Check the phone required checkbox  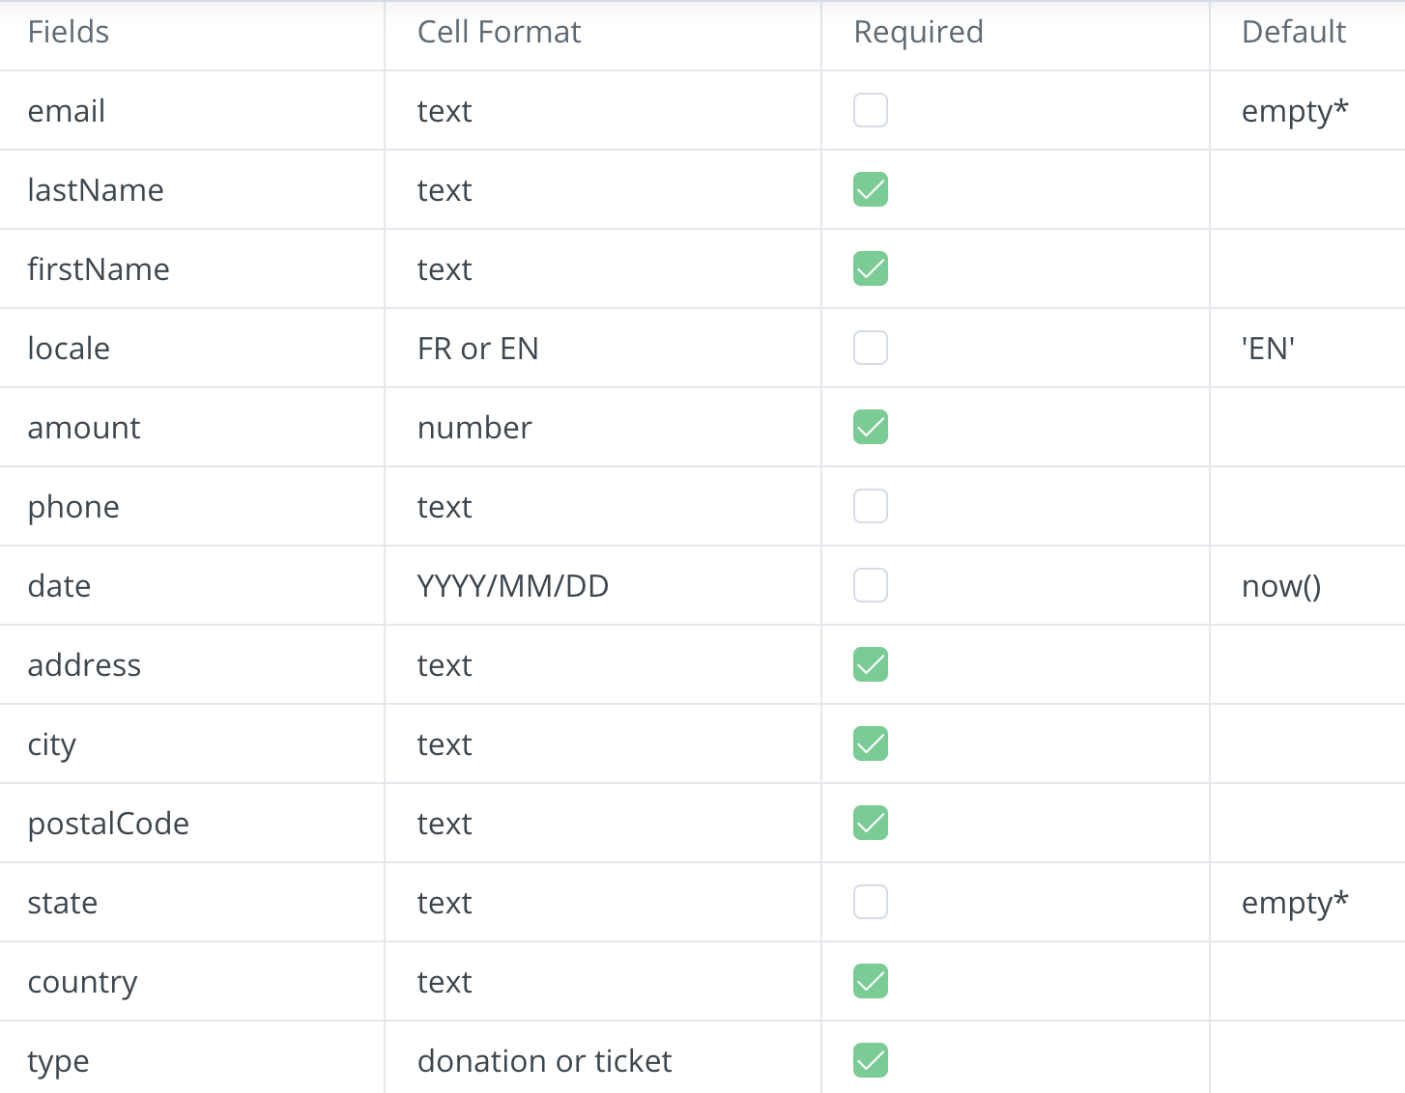pyautogui.click(x=870, y=507)
